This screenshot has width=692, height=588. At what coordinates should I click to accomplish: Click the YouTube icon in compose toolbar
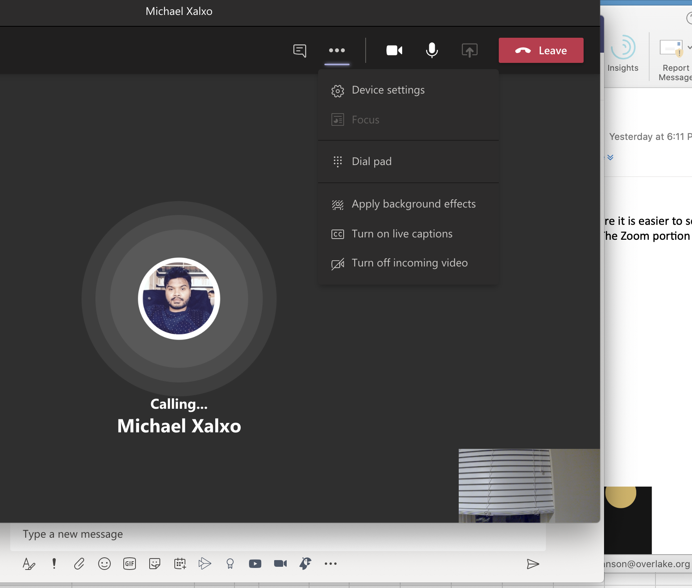click(255, 564)
